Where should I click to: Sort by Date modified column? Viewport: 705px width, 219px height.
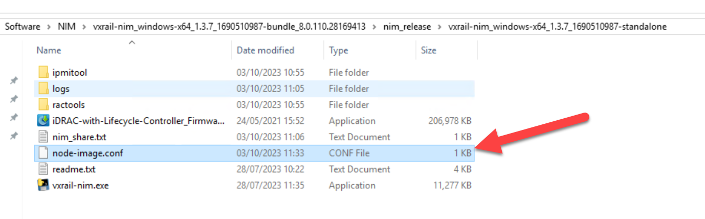(x=265, y=50)
